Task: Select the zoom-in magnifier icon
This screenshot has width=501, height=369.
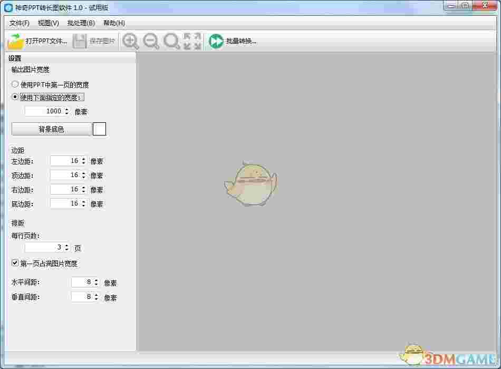Action: (x=130, y=41)
